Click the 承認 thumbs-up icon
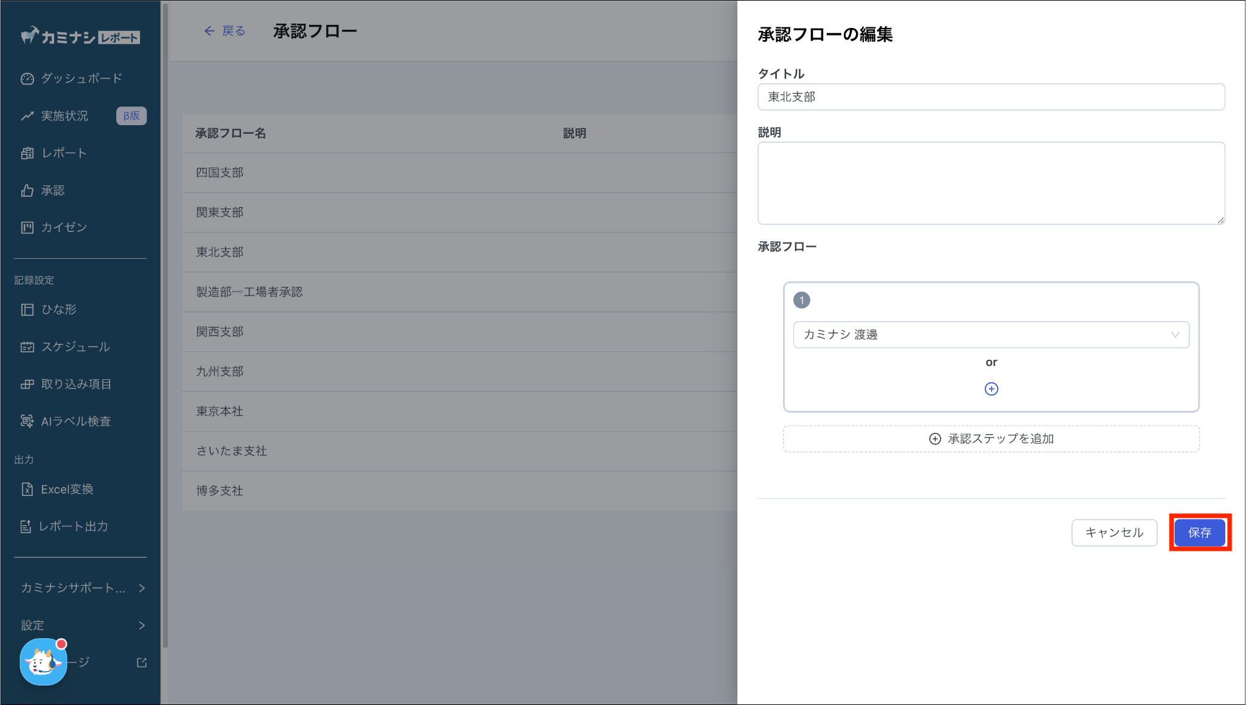The height and width of the screenshot is (705, 1246). coord(27,190)
